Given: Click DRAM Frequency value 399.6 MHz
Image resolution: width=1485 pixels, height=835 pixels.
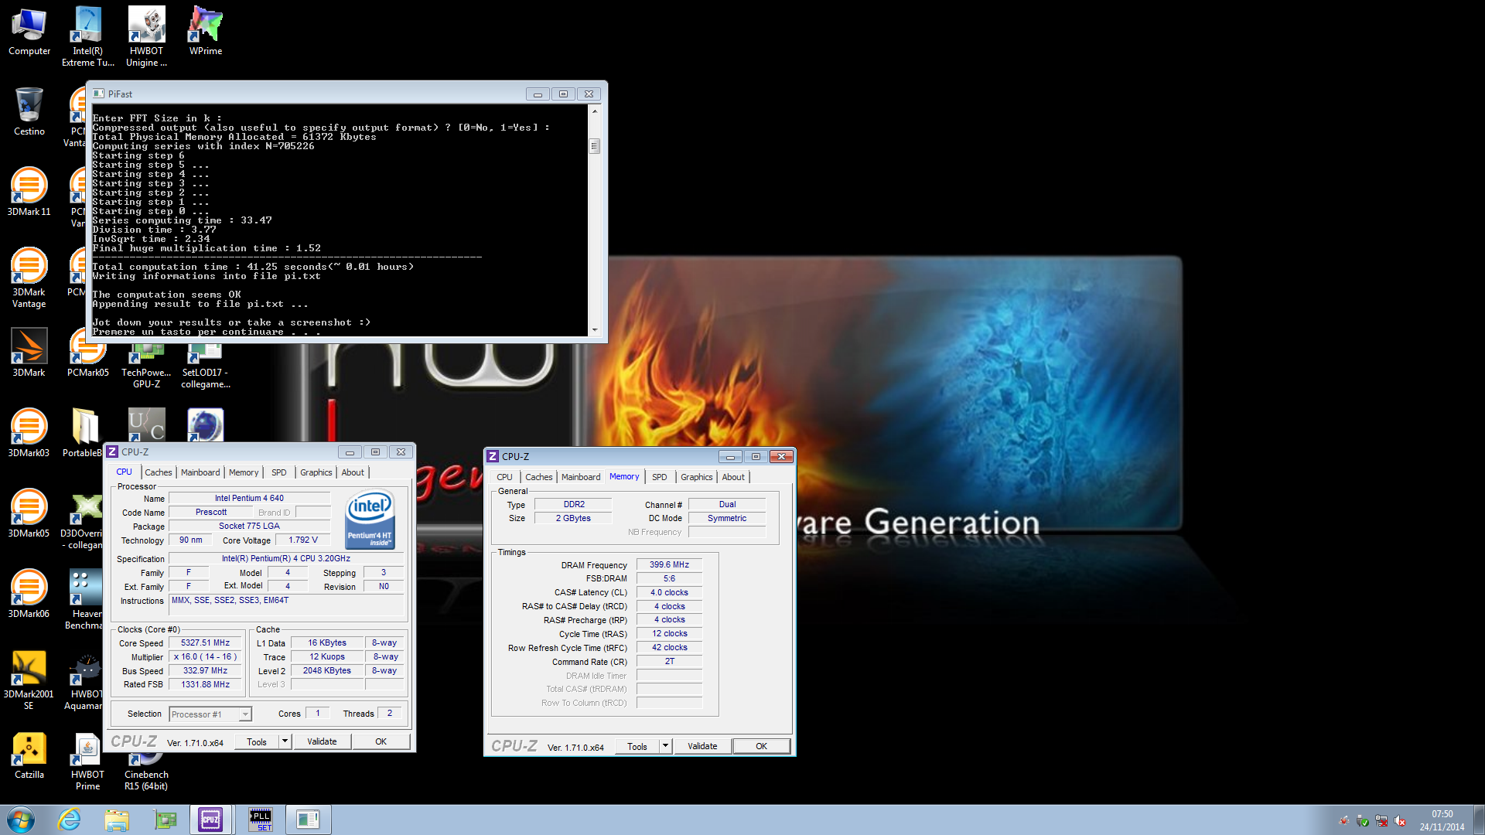Looking at the screenshot, I should point(669,565).
